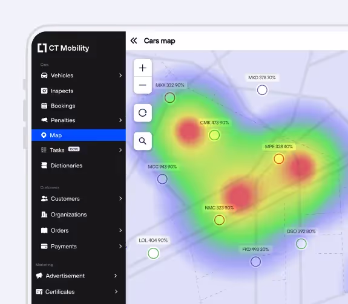The image size is (348, 304).
Task: Select car marker NMC 323
Action: tap(219, 220)
